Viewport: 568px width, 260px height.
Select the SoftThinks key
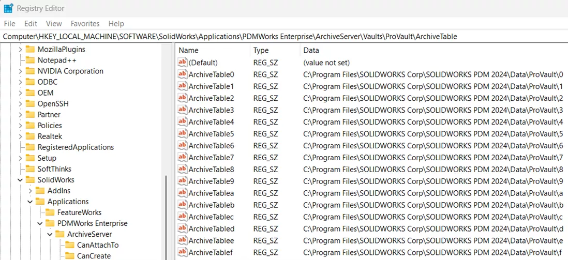coord(54,169)
